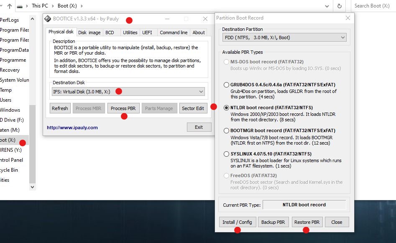The height and width of the screenshot is (243, 396).
Task: Open the Command line tab
Action: [174, 33]
